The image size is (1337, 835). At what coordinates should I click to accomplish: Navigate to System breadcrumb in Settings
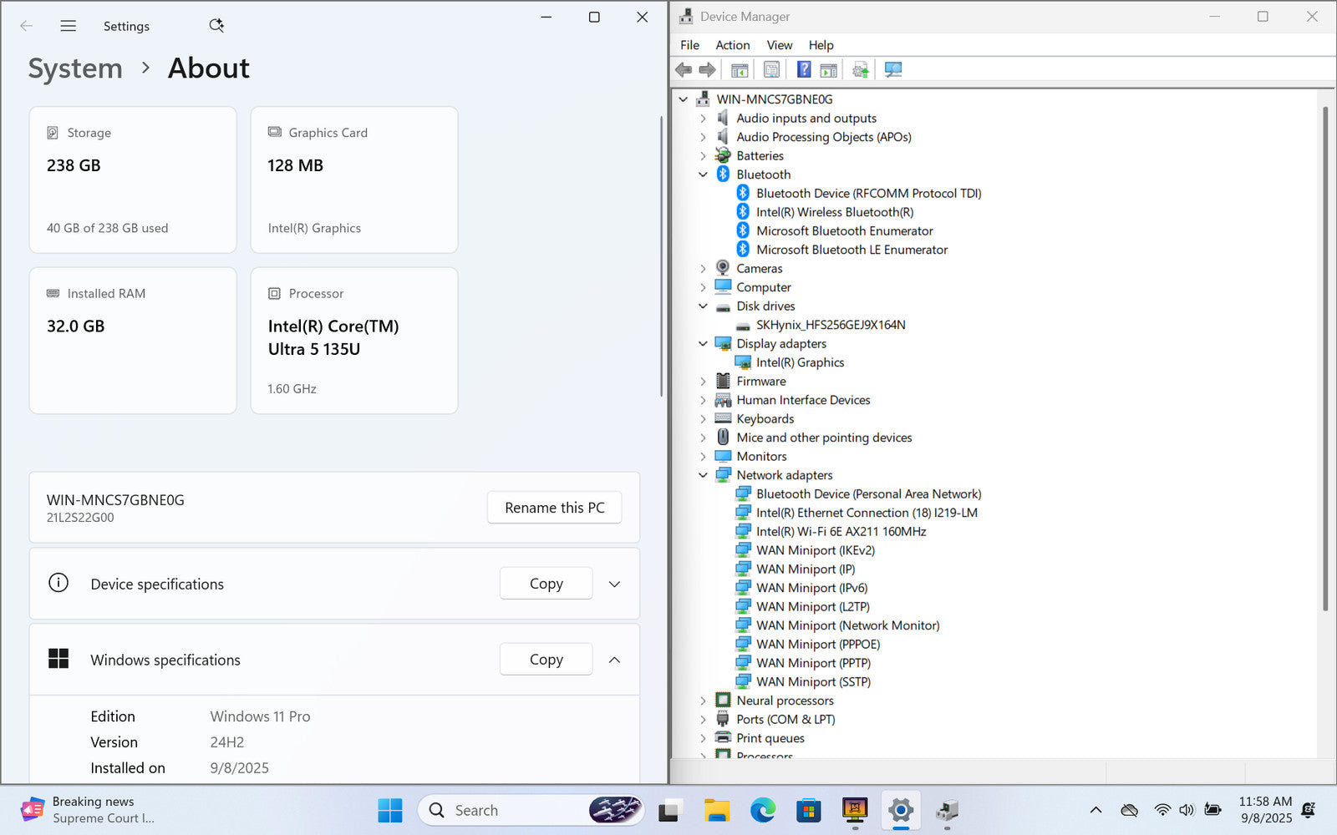[75, 68]
